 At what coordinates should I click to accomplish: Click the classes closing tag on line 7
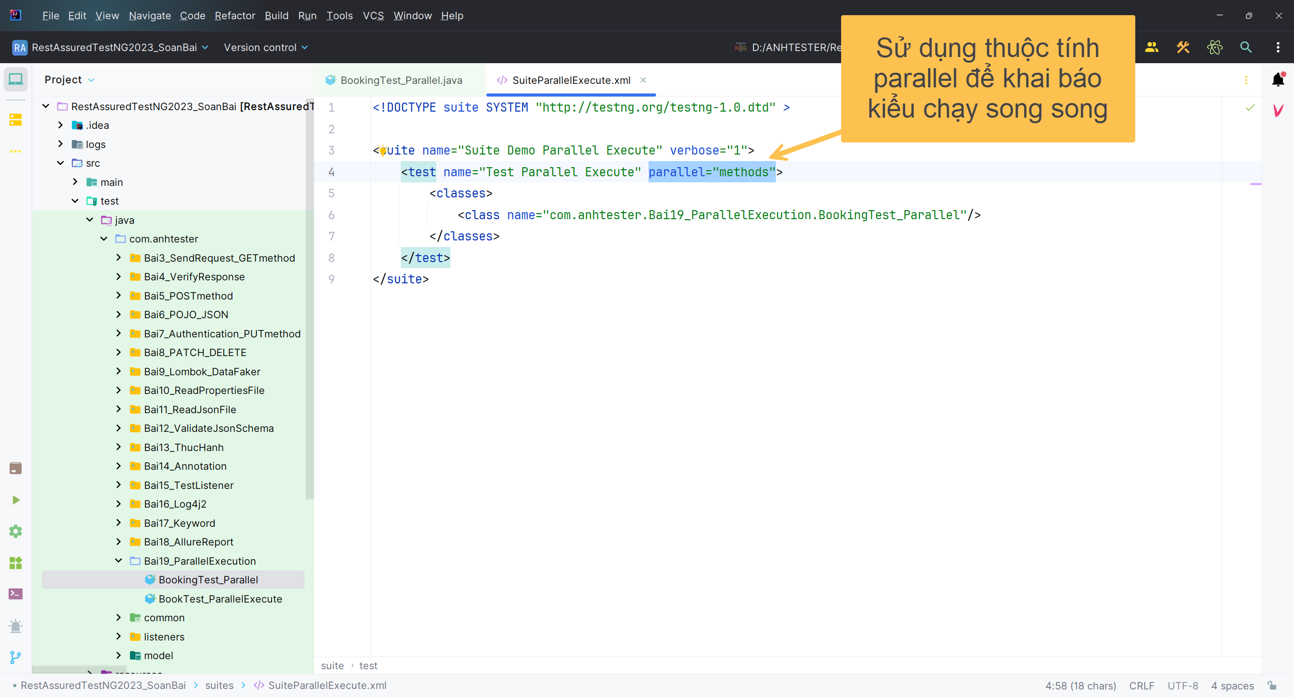[464, 236]
